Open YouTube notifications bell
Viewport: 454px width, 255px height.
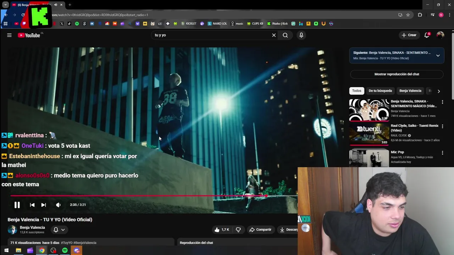coord(427,35)
